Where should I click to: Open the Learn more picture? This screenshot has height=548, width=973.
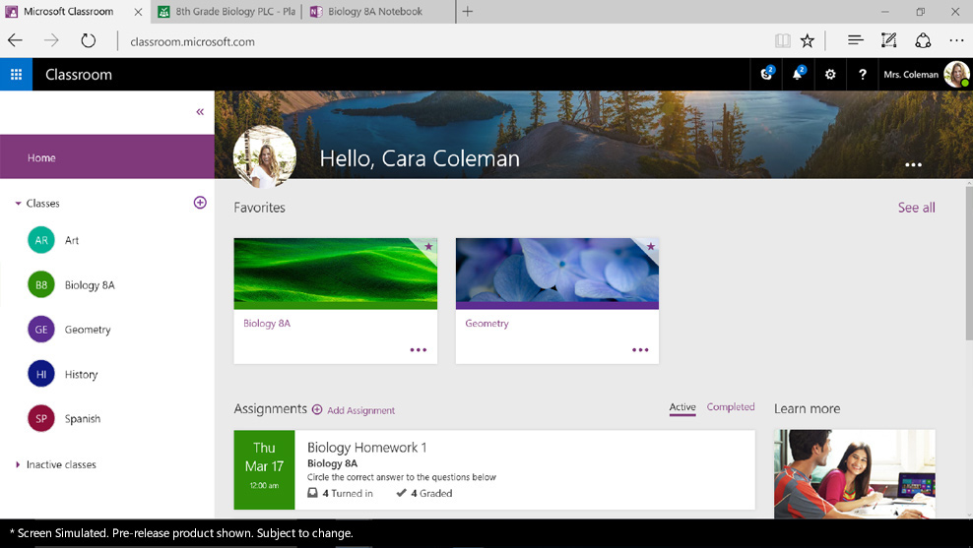click(x=855, y=474)
